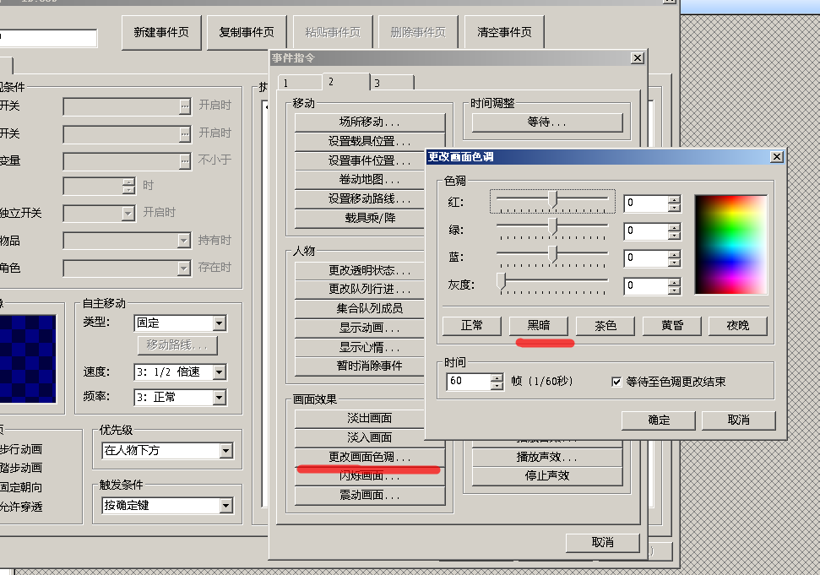Open the 优先级 dropdown
The image size is (820, 575).
(226, 451)
